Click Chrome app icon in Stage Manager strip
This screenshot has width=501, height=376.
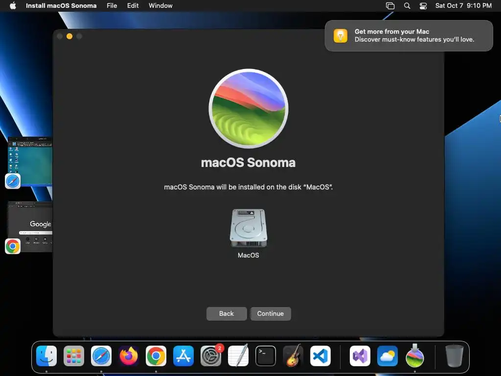click(13, 246)
